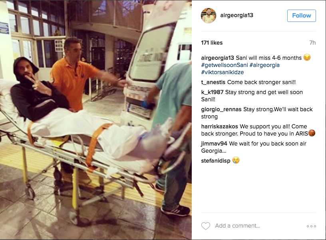Open the three-dot more options menu

click(x=311, y=226)
